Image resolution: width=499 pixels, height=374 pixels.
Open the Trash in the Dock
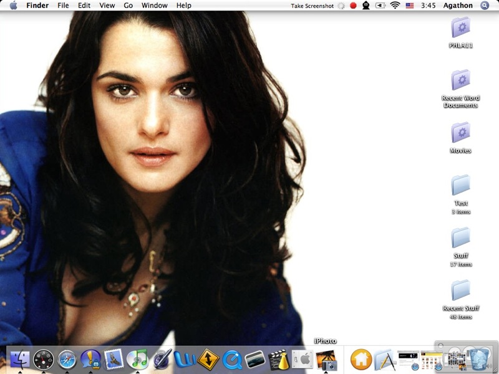pos(479,359)
